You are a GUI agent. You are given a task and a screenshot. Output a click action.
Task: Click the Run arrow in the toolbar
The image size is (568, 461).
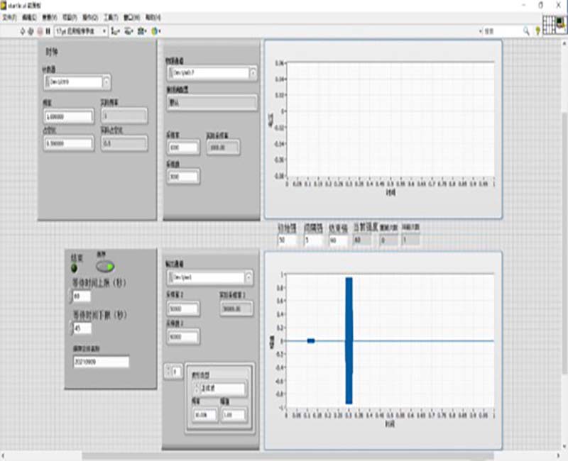(22, 31)
